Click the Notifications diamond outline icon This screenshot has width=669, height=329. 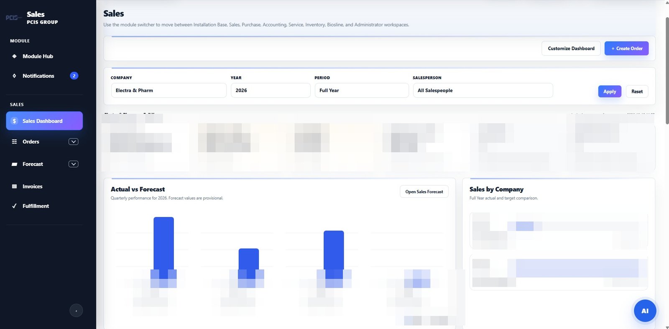[x=14, y=76]
